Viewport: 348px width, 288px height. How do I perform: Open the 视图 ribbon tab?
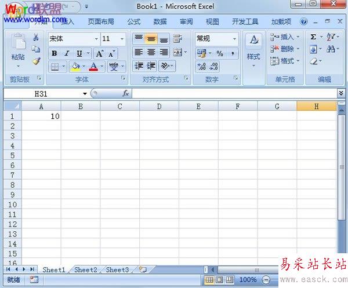coord(212,21)
